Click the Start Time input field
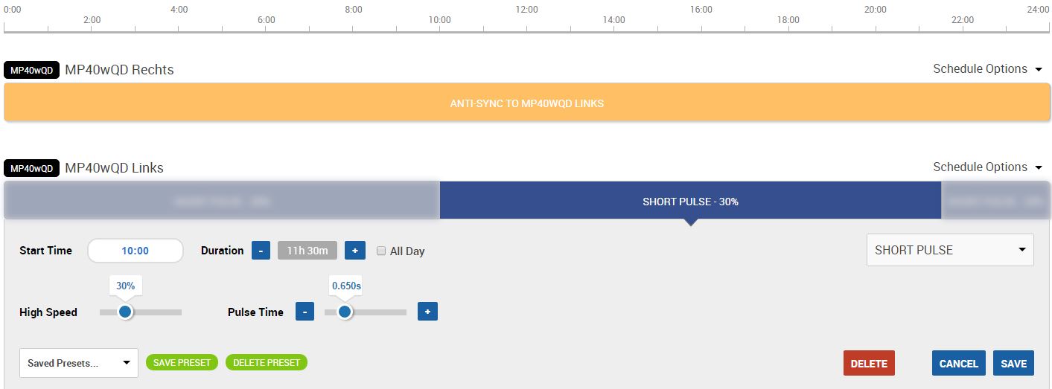This screenshot has height=389, width=1052. pyautogui.click(x=135, y=251)
